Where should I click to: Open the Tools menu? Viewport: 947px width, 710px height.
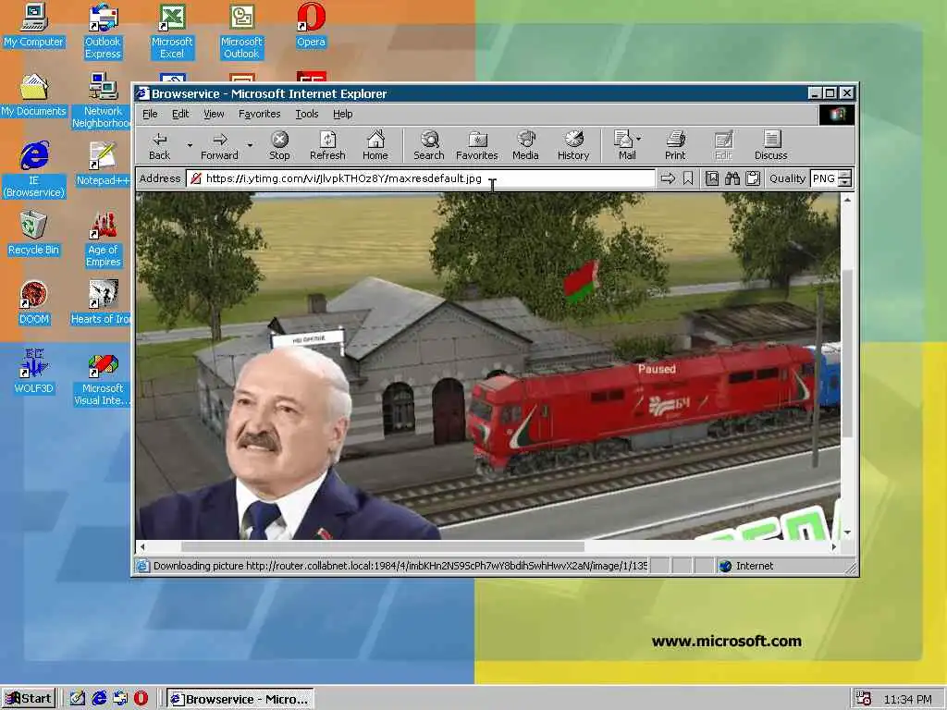(307, 114)
